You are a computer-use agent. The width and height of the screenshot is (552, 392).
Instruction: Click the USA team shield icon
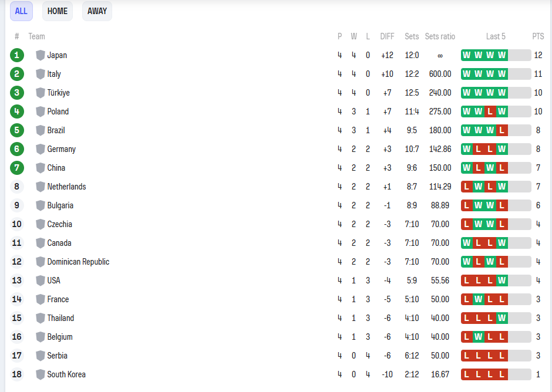[x=41, y=281]
